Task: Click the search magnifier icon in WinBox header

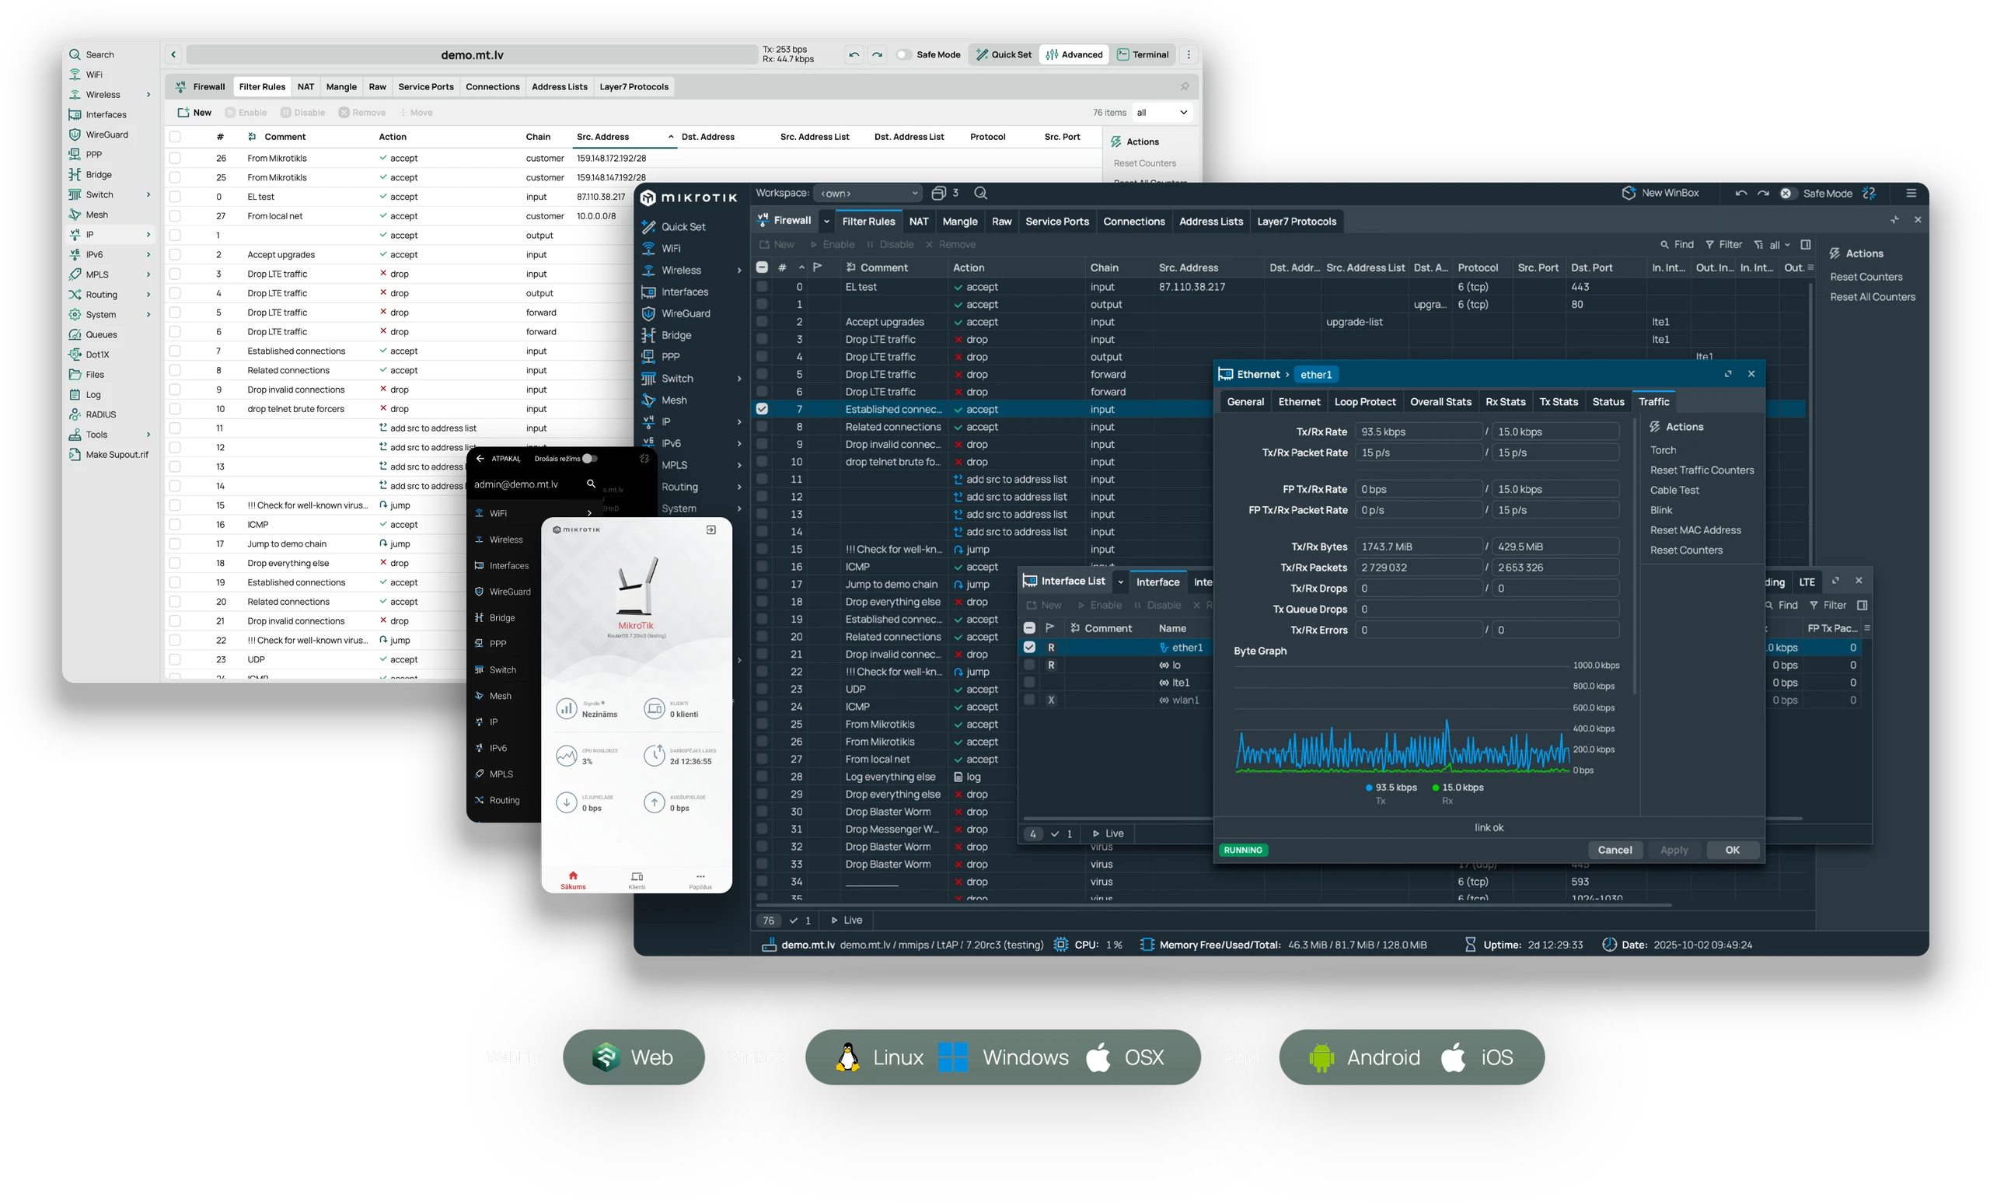Action: 980,193
